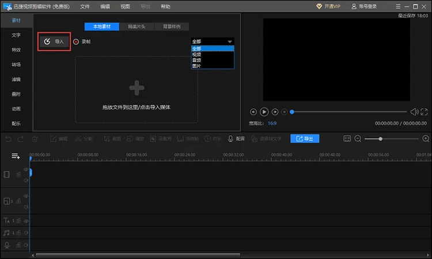This screenshot has height=259, width=432.
Task: Toggle the video track eye visibility
Action: pyautogui.click(x=26, y=169)
